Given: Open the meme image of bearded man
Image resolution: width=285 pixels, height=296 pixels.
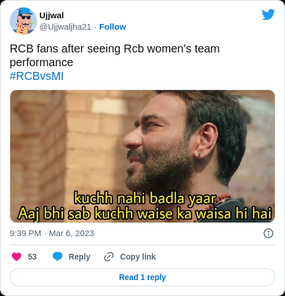Looking at the screenshot, I should (142, 156).
